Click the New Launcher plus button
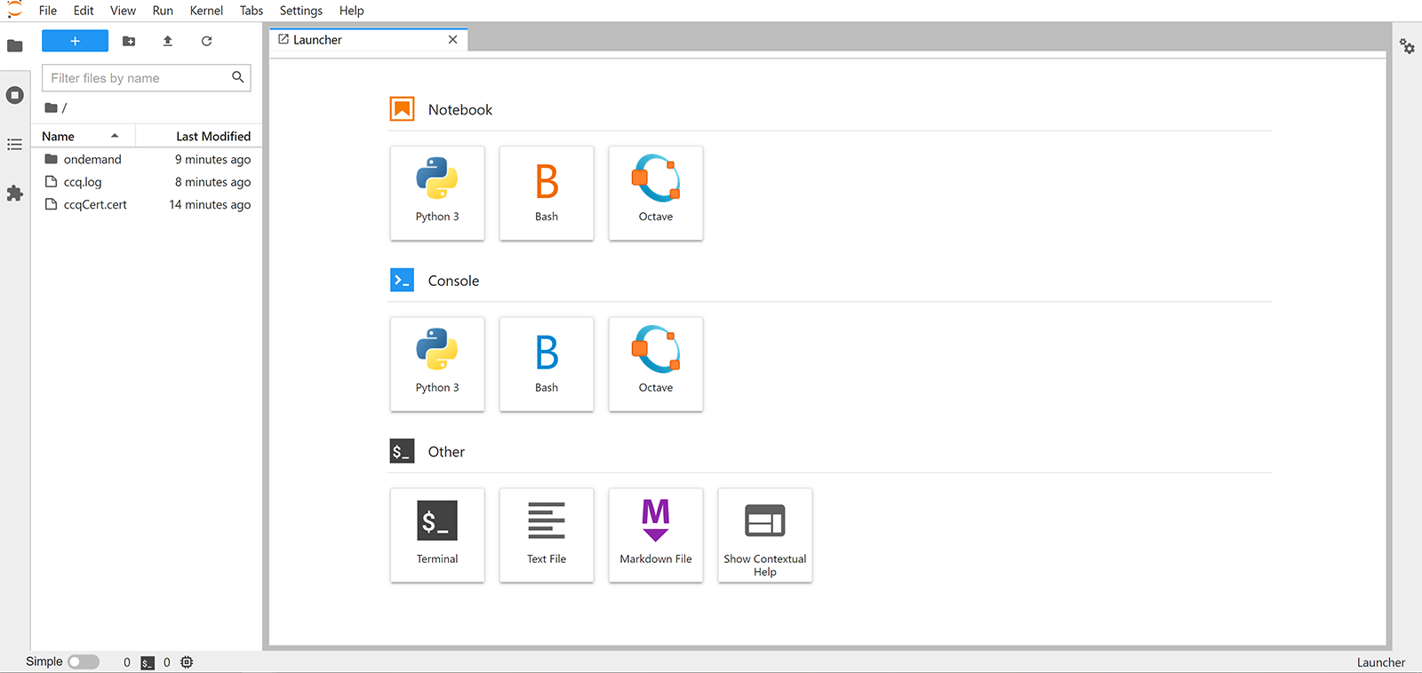This screenshot has width=1422, height=673. (75, 41)
